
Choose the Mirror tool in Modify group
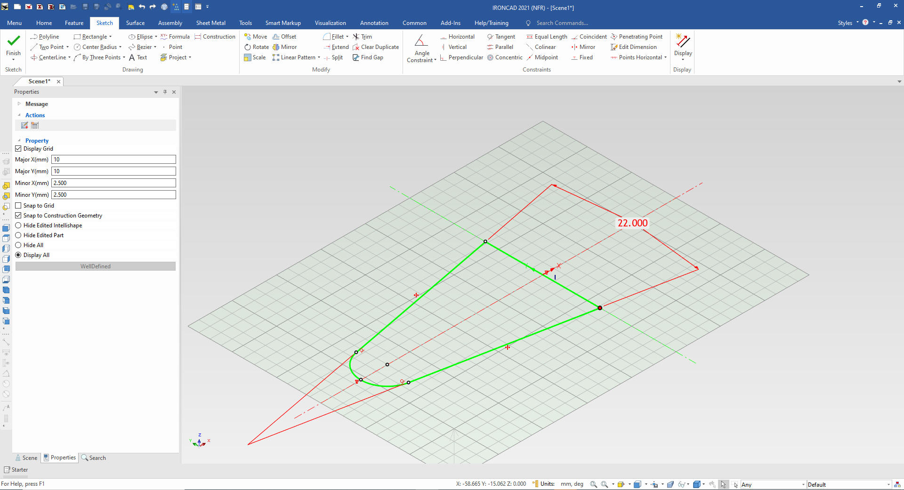click(x=284, y=47)
